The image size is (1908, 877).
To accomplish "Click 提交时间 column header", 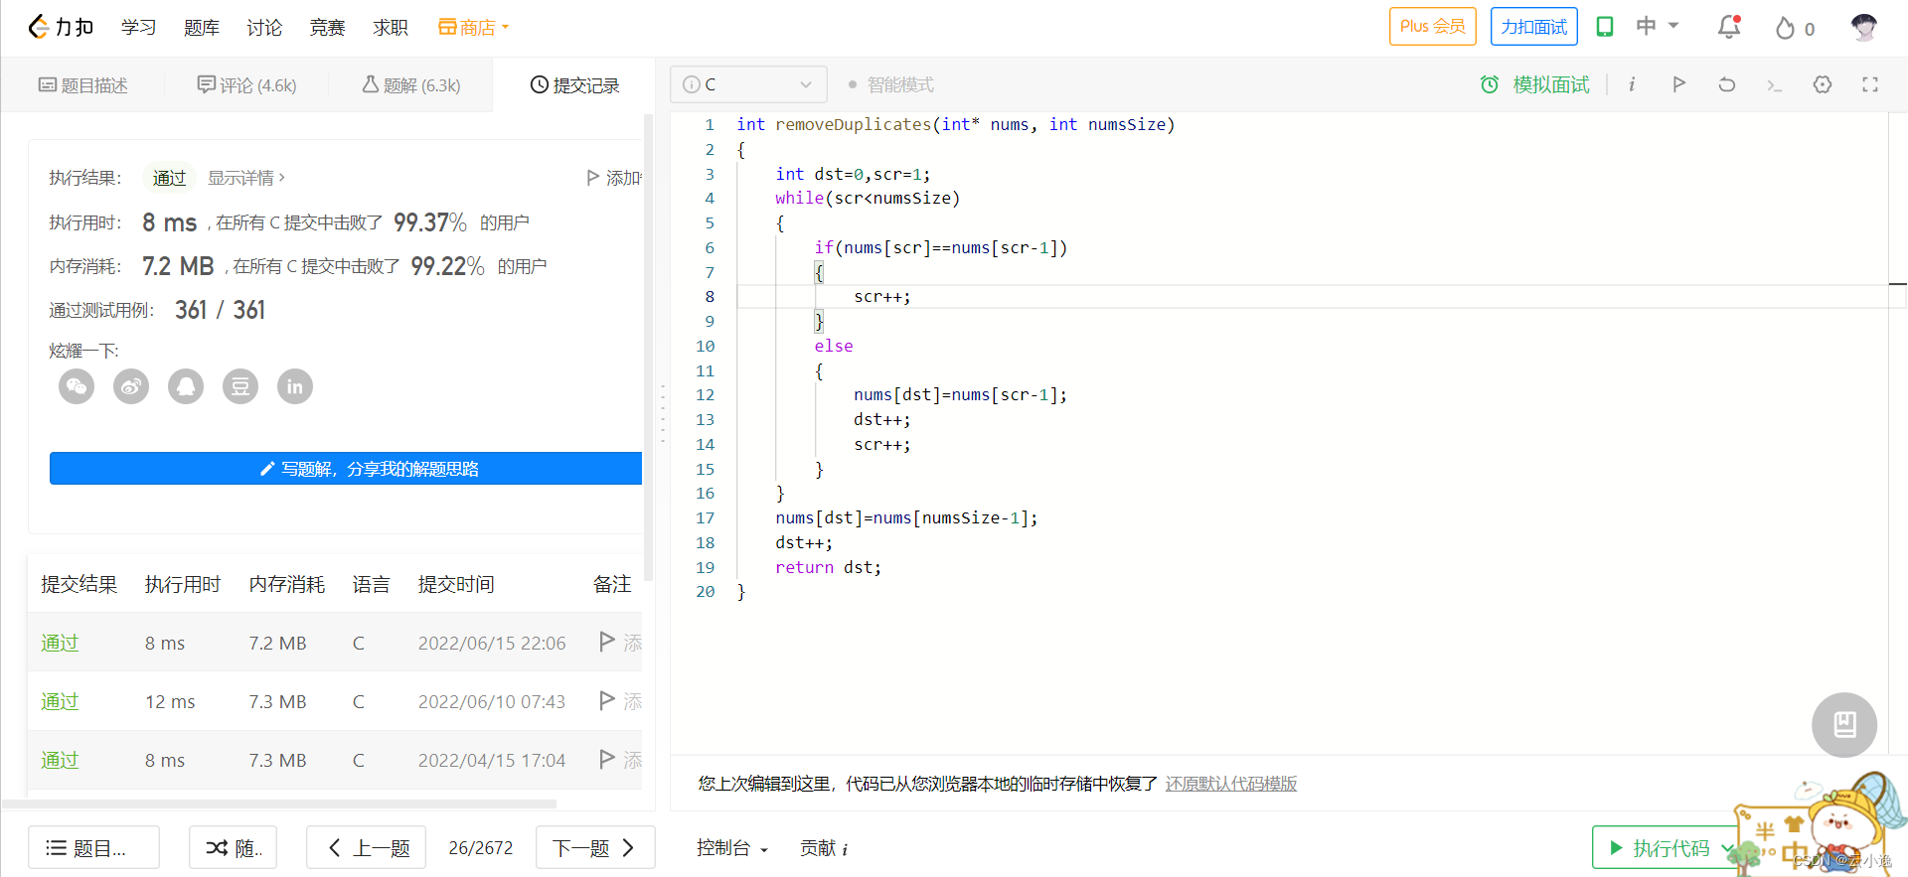I will pyautogui.click(x=456, y=584).
